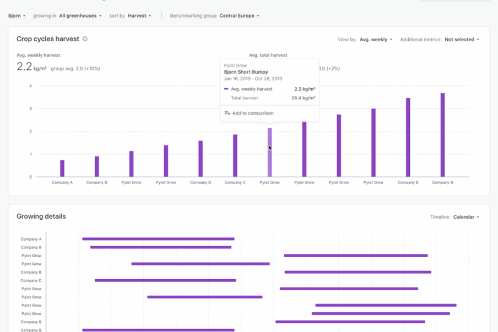Viewport: 498px width, 332px height.
Task: Open the View by Avg. weekly selector
Action: coord(376,40)
